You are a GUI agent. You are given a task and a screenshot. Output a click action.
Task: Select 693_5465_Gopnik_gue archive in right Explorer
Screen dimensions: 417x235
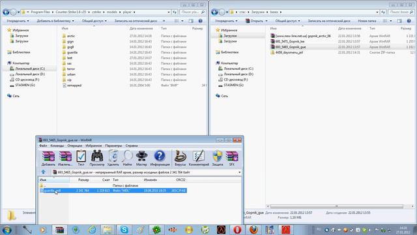pos(291,47)
